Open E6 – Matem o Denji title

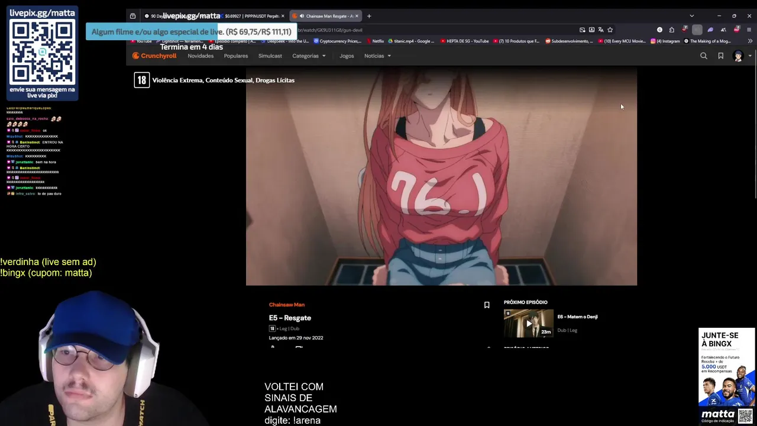pyautogui.click(x=577, y=317)
